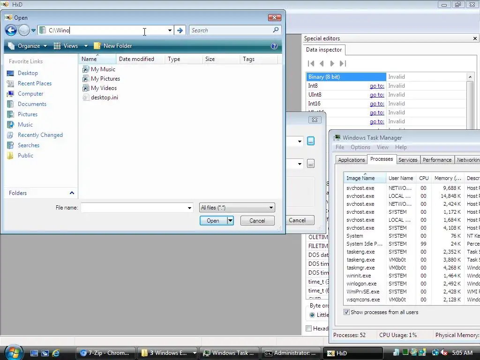
Task: Toggle Show processes from all users
Action: [x=346, y=312]
